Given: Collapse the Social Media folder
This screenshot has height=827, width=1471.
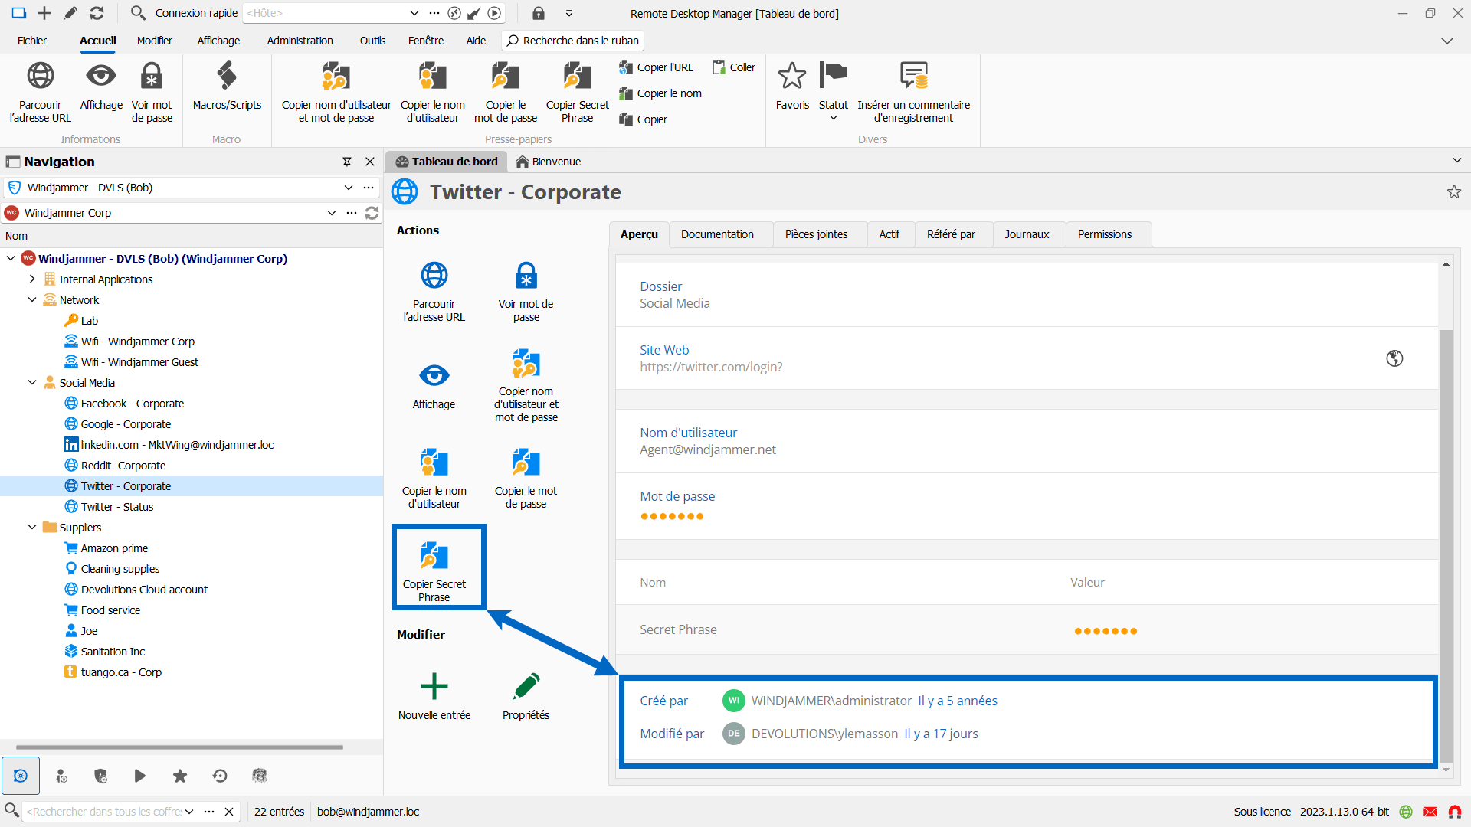Looking at the screenshot, I should pyautogui.click(x=32, y=383).
